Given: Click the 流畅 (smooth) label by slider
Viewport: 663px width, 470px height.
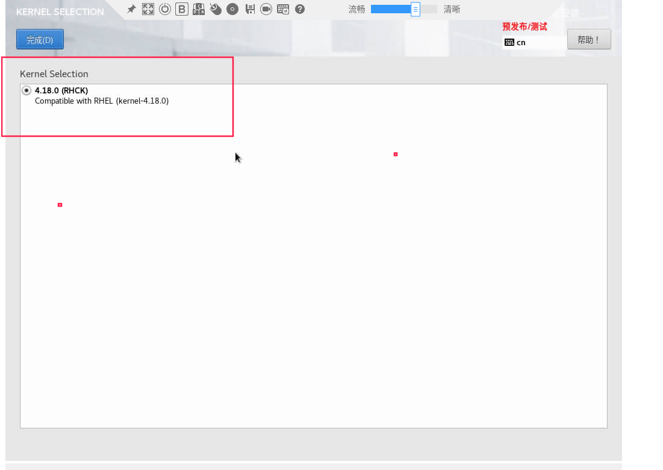Looking at the screenshot, I should point(356,9).
